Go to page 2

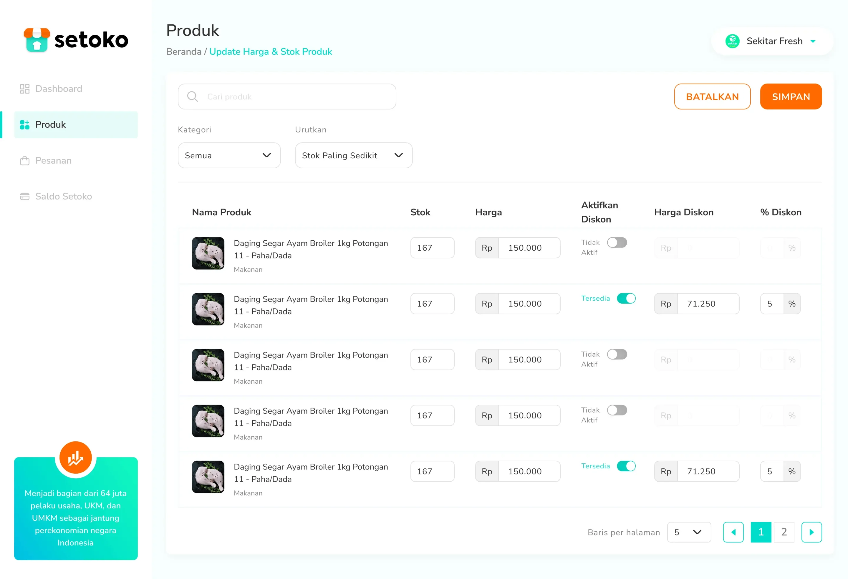[x=784, y=532]
